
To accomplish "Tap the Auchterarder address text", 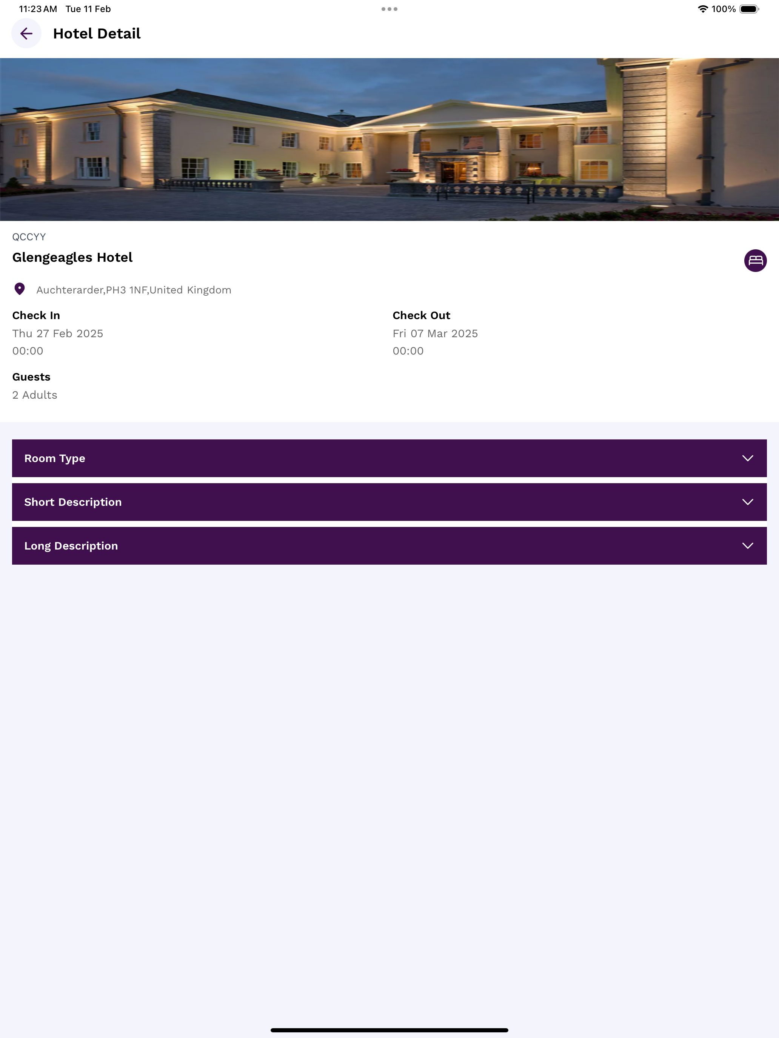I will [134, 290].
